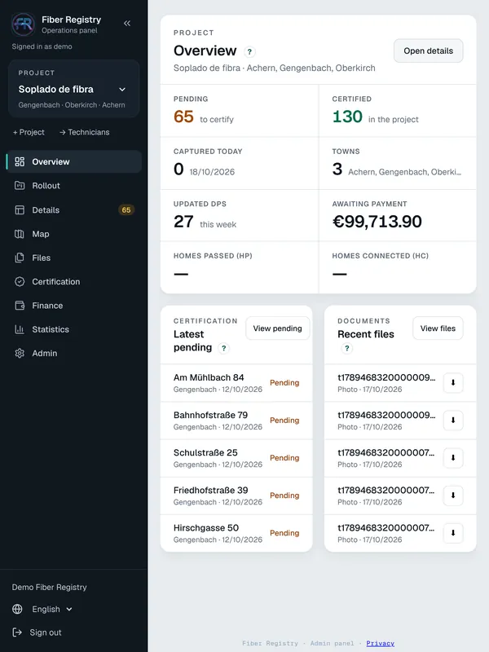Viewport: 489px width, 652px height.
Task: Click the Pending status for Hirschgasse 50
Action: (284, 533)
